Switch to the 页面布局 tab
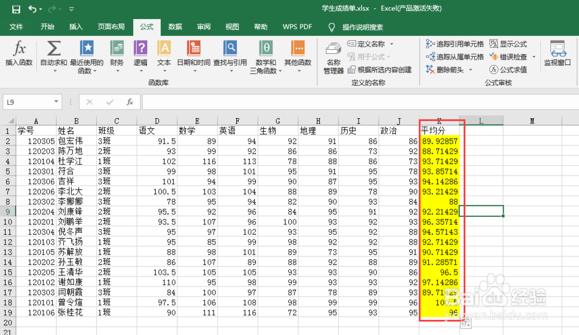Viewport: 579px width, 335px height. pos(111,27)
